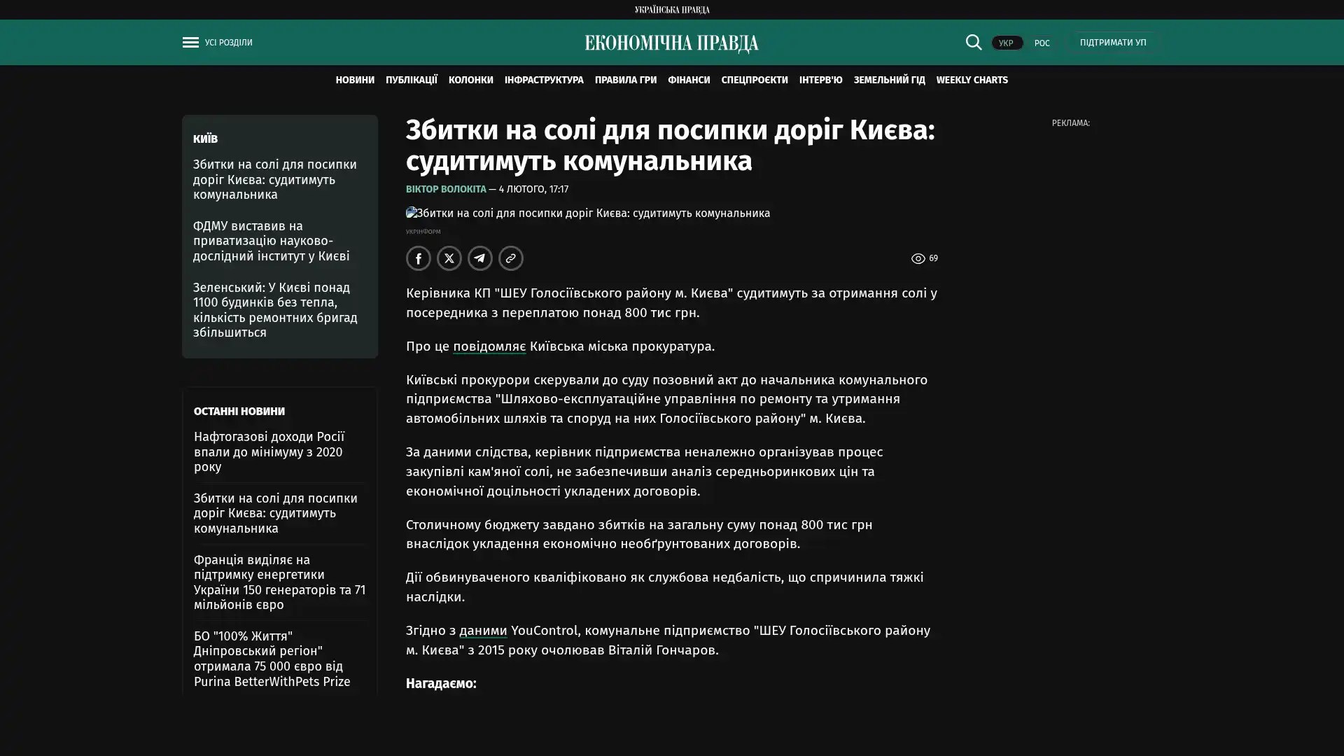Open the hamburger menu for all sections
Screen dimensions: 1344x756
190,43
